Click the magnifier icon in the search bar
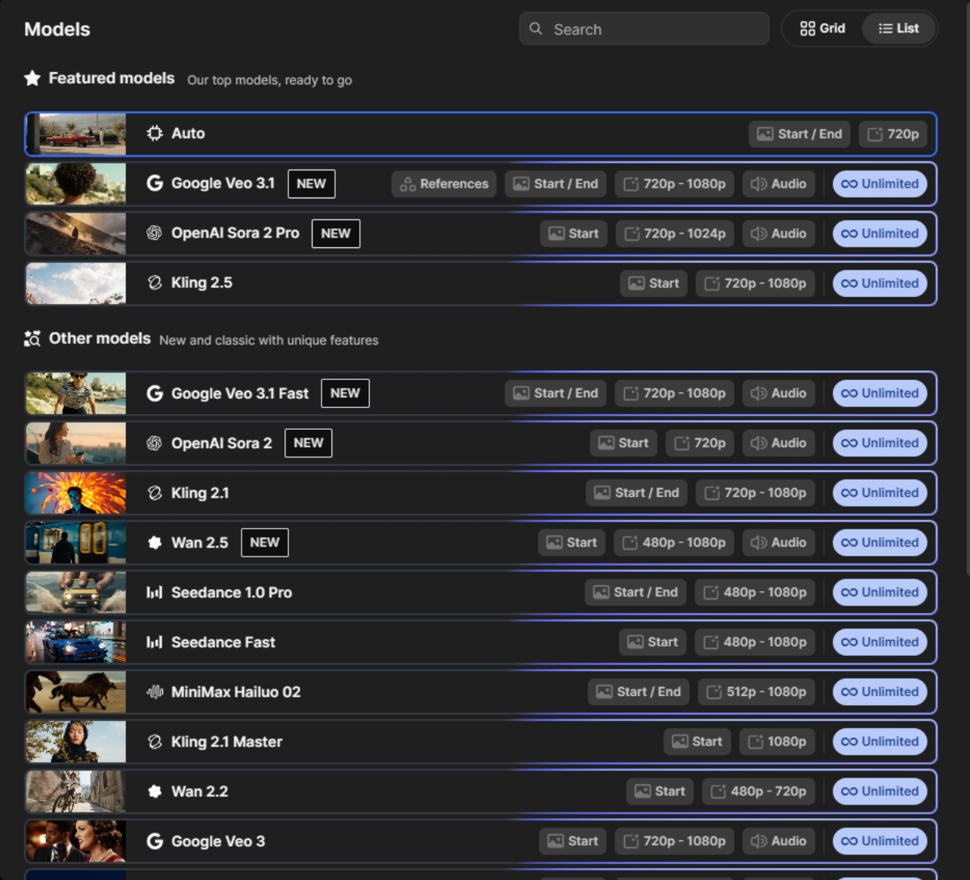Image resolution: width=970 pixels, height=880 pixels. coord(536,29)
